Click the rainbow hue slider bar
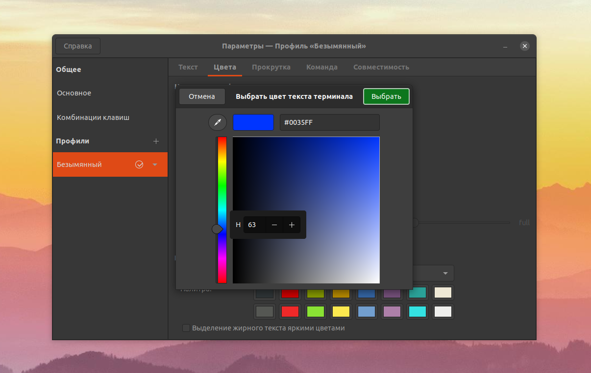 [x=222, y=210]
